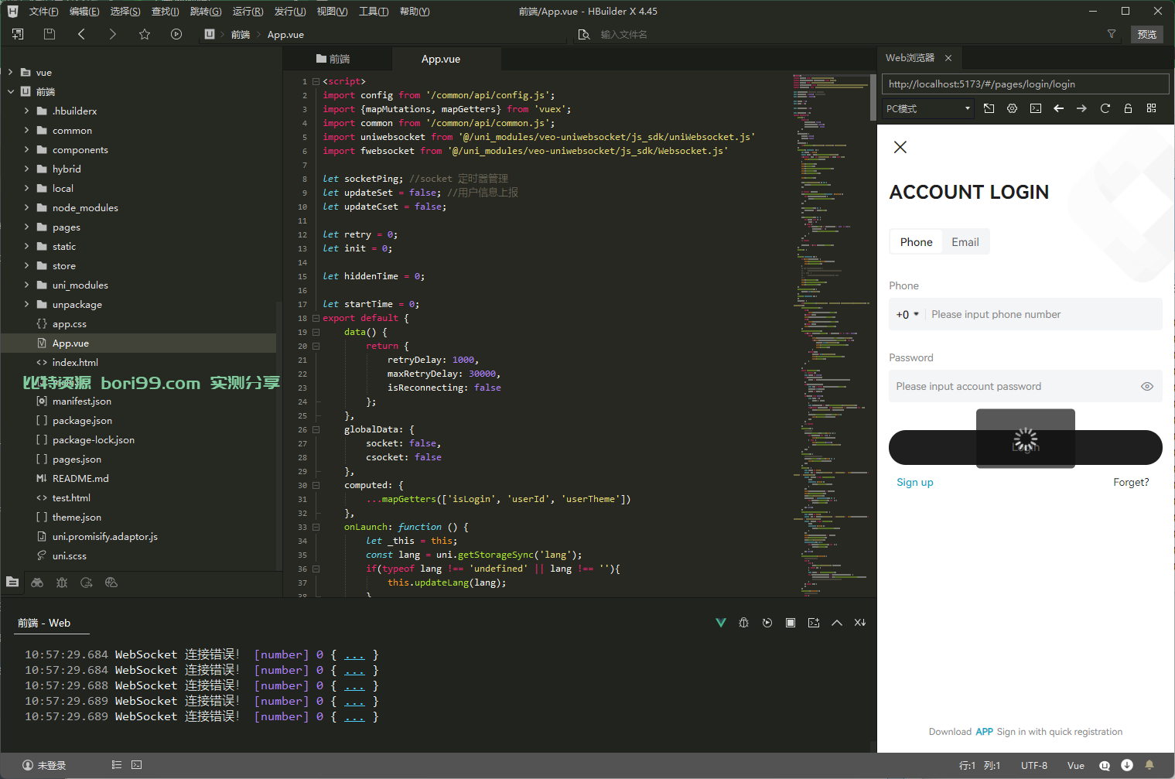
Task: Click the Vue logo icon in console toolbar
Action: pos(721,623)
